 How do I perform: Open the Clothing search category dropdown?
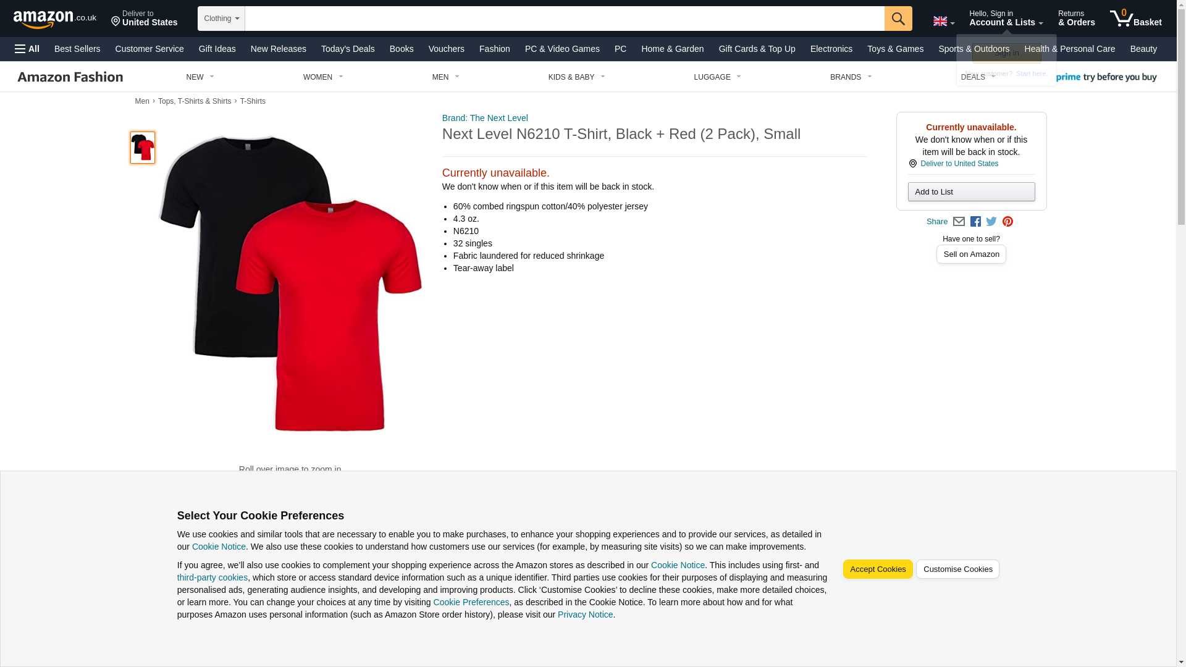221,19
